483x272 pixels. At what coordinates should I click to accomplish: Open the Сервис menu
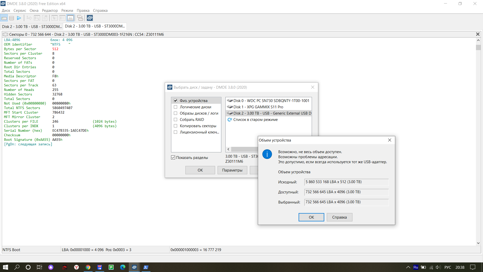(x=20, y=11)
